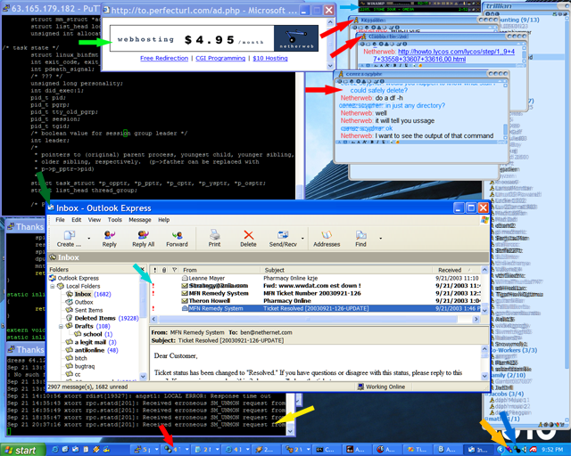571x456 pixels.
Task: Open the howto.lycos.com link in chat window
Action: [443, 55]
